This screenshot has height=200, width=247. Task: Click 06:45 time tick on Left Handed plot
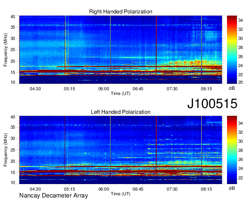[x=138, y=189]
